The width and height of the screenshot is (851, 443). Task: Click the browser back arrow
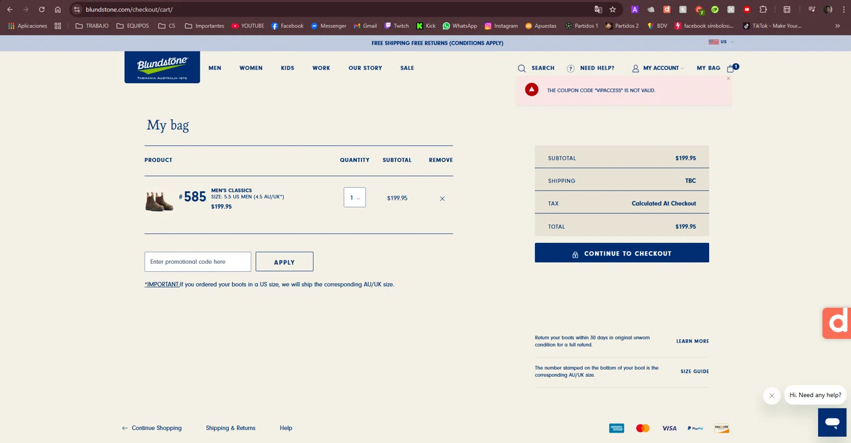10,9
